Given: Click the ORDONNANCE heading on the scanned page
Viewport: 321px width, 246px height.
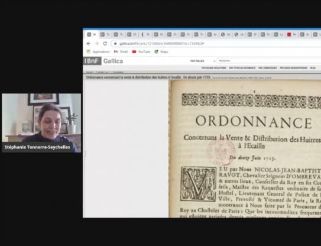Looking at the screenshot, I should click(x=254, y=122).
